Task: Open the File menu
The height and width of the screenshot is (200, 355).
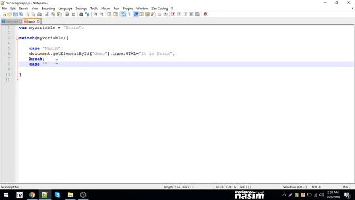Action: [4, 8]
